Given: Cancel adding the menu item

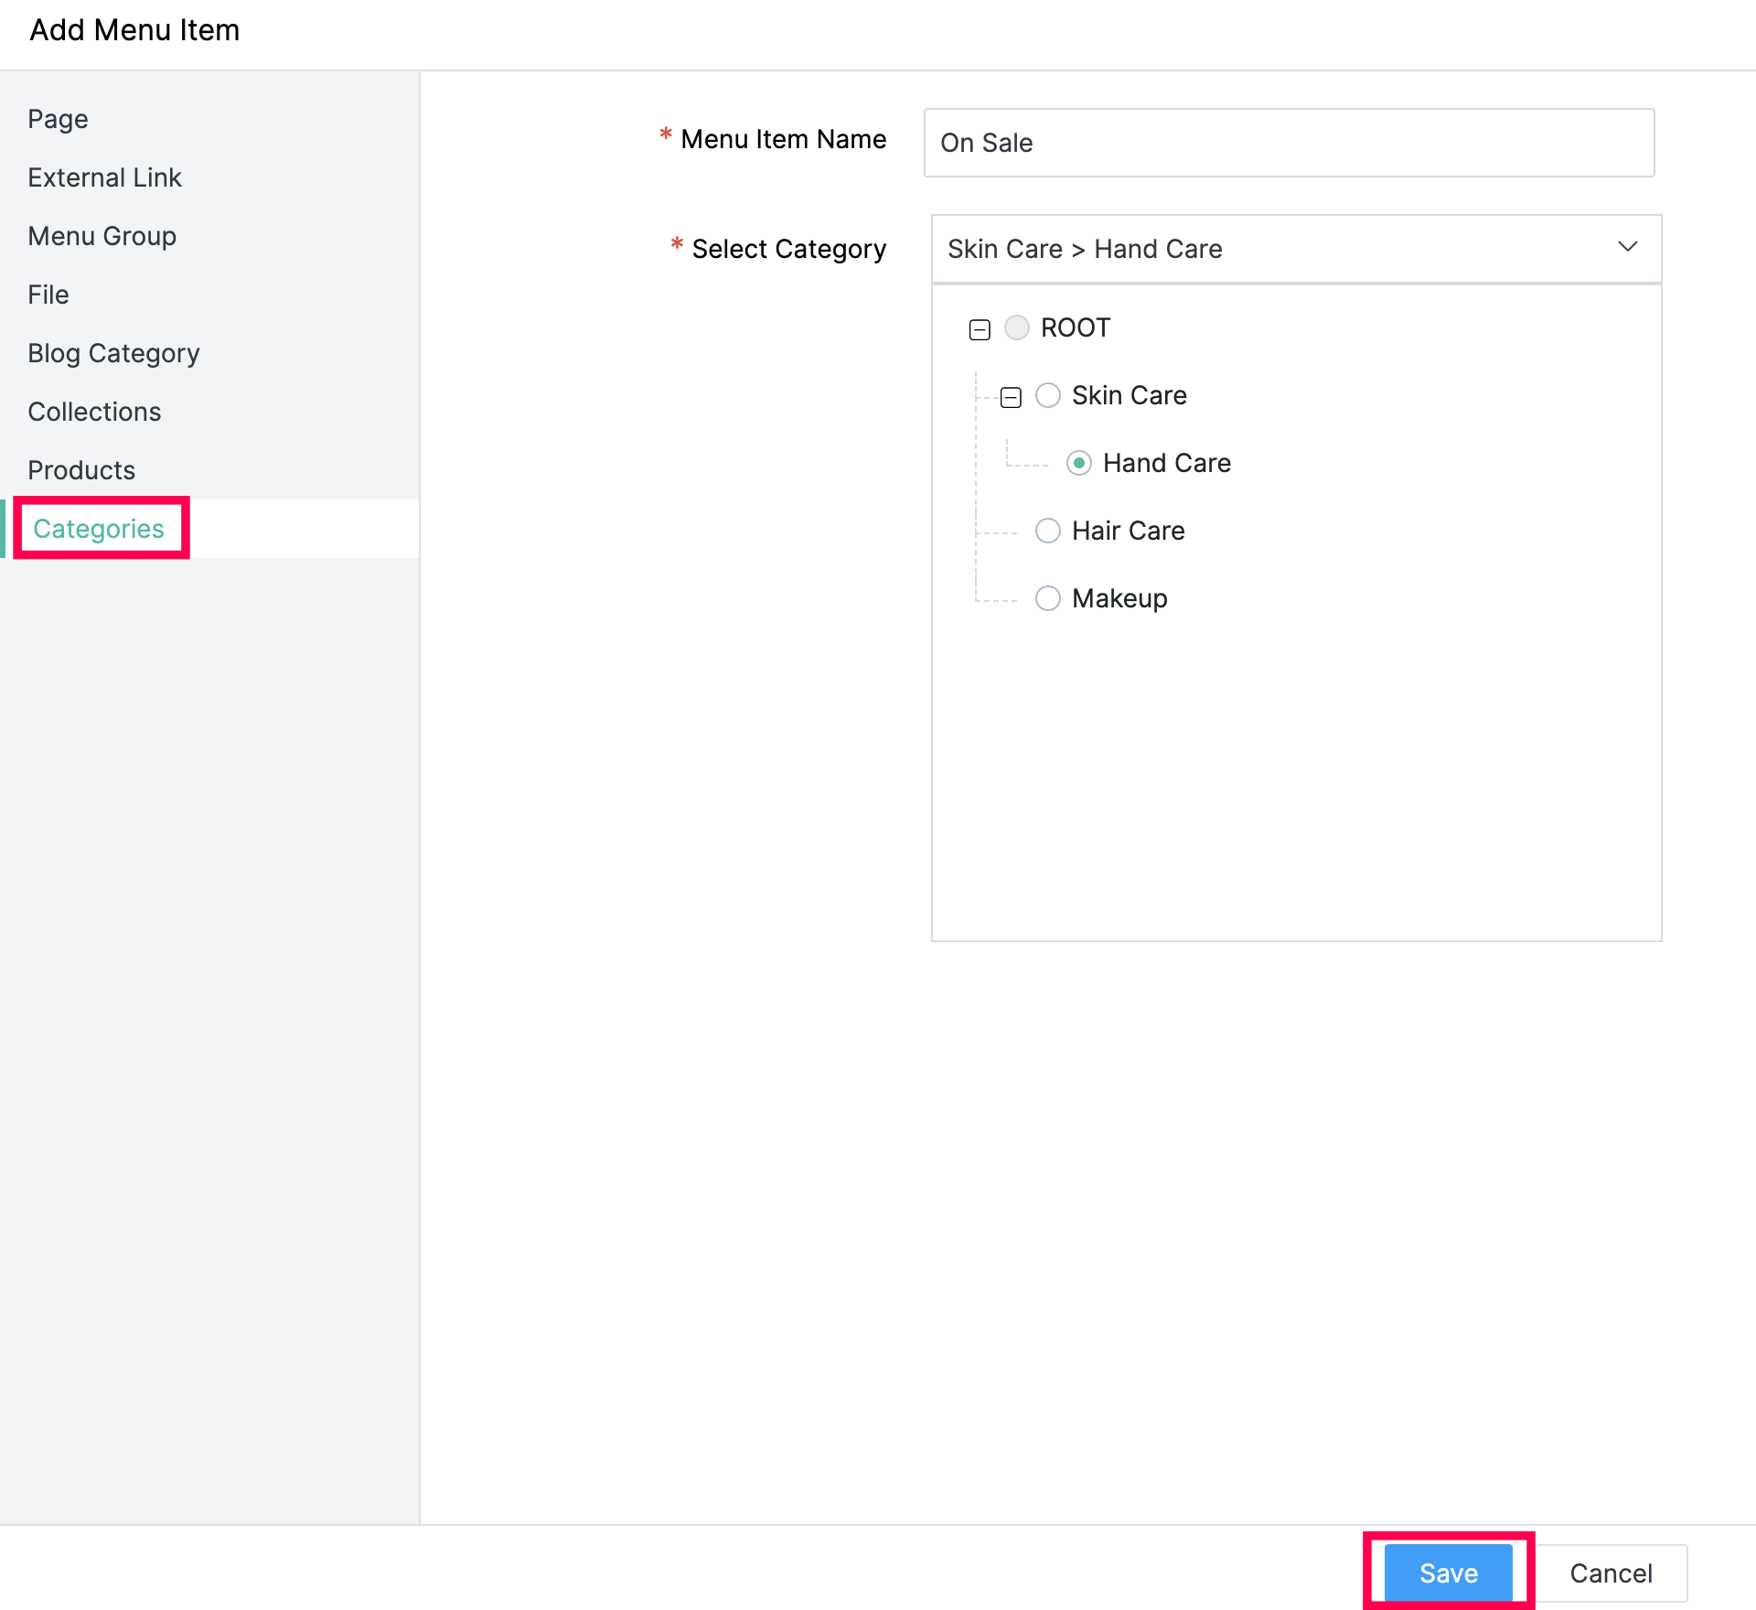Looking at the screenshot, I should (1611, 1572).
